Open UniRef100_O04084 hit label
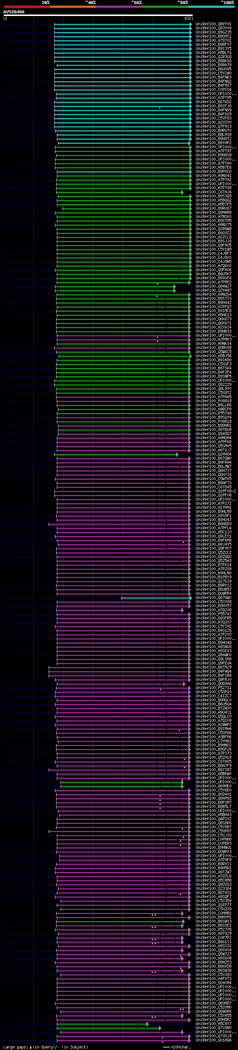The height and width of the screenshot is (1050, 238). coord(213,982)
